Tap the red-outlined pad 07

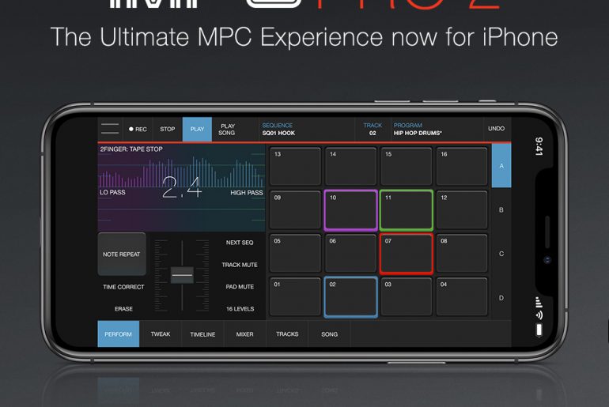[407, 254]
